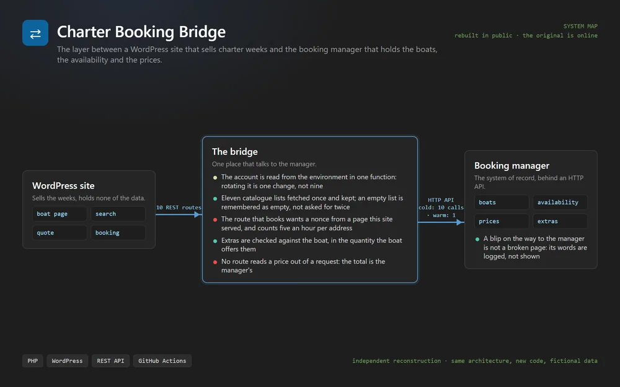The height and width of the screenshot is (387, 620).
Task: Click 'The system of record, behind an HTTP API.'
Action: pos(529,182)
